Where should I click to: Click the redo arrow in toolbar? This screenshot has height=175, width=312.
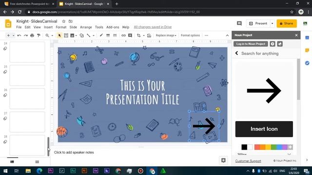(x=26, y=35)
